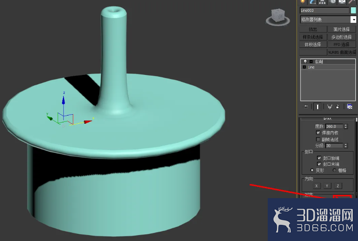The width and height of the screenshot is (358, 241).
Task: Open the Hierarchy command panel tab
Action: click(x=322, y=2)
